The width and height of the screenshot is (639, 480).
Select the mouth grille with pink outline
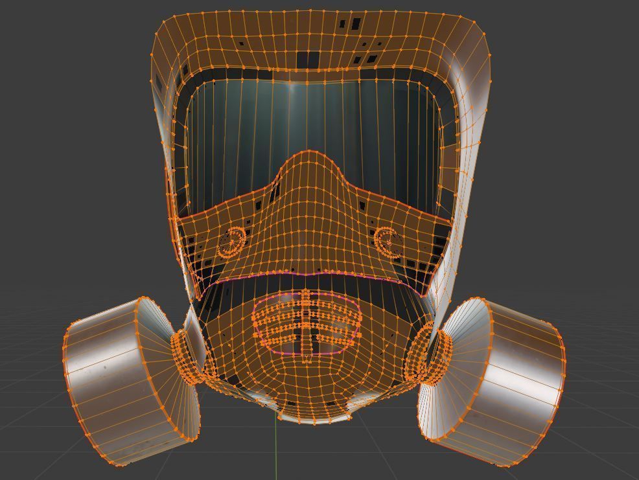[307, 323]
